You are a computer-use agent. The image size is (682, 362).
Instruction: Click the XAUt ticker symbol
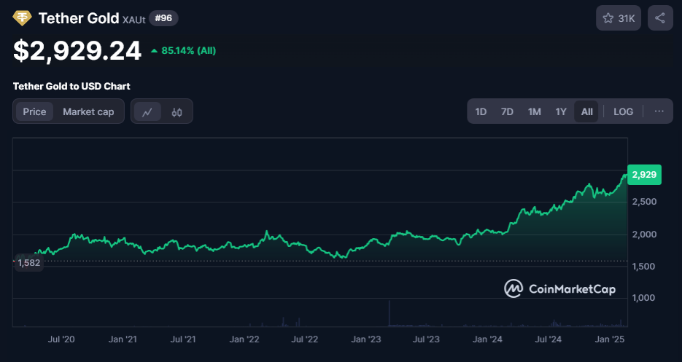point(134,20)
